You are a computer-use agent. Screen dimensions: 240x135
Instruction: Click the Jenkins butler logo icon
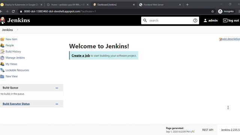[x=2, y=20]
